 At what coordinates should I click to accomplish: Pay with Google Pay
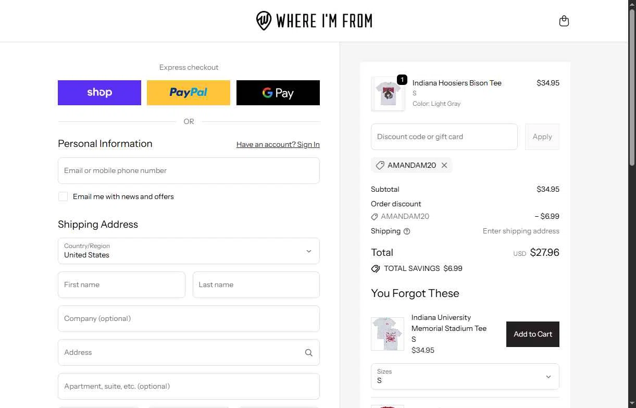[278, 93]
